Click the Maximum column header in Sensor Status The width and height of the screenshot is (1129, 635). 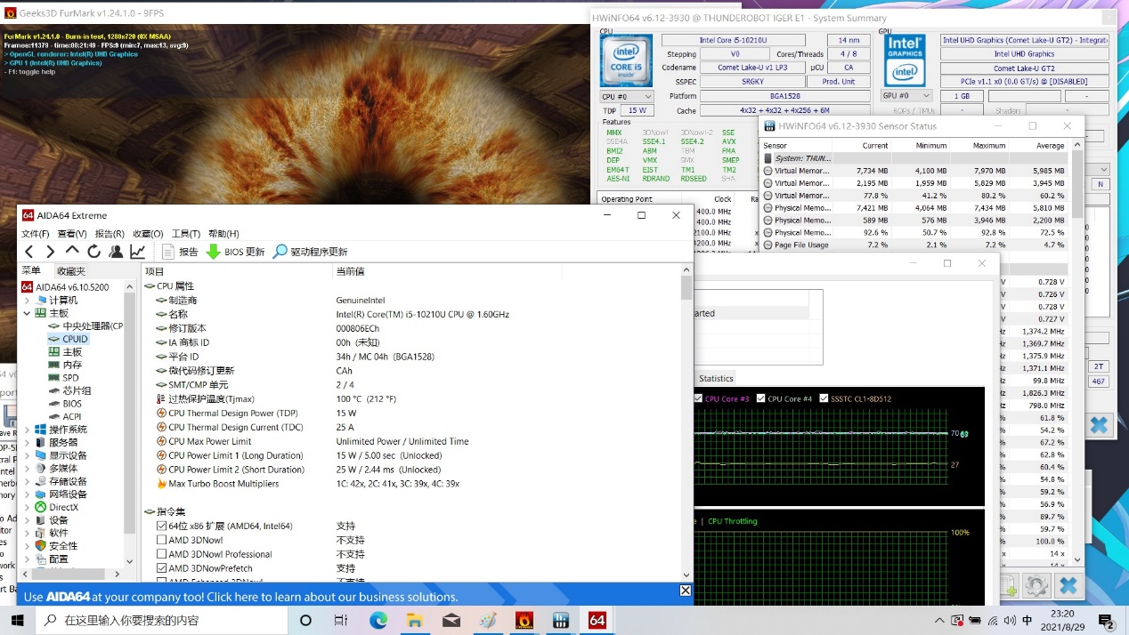click(988, 145)
